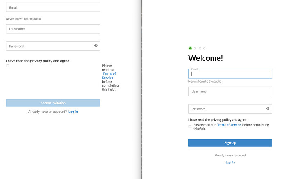Check privacy policy checkbox in left form
The height and width of the screenshot is (179, 283).
pos(7,66)
